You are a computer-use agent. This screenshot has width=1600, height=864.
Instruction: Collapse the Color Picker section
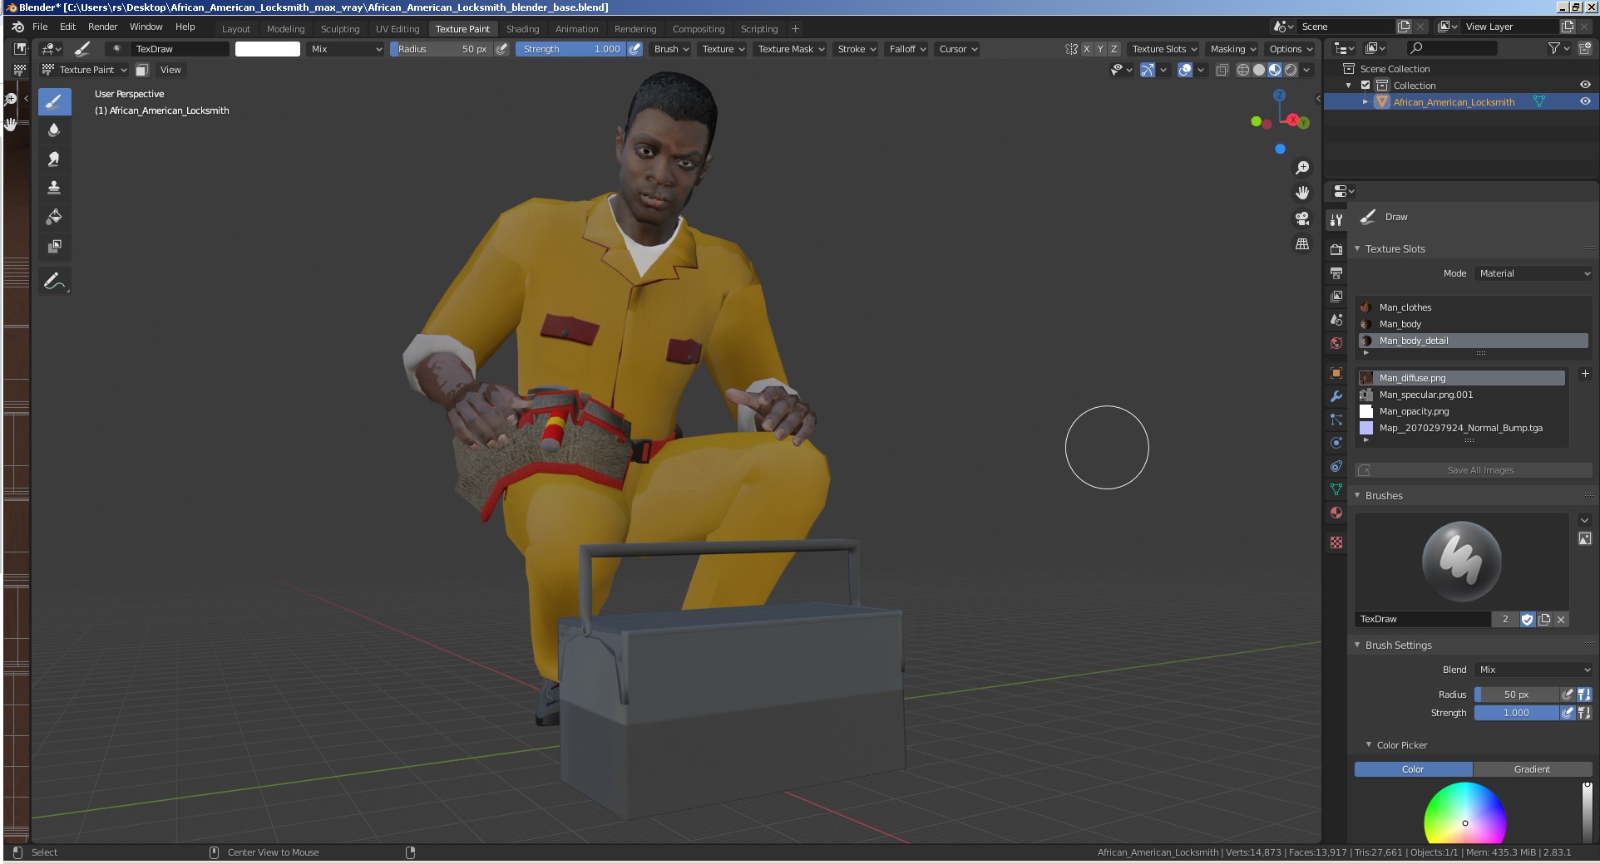(x=1369, y=745)
